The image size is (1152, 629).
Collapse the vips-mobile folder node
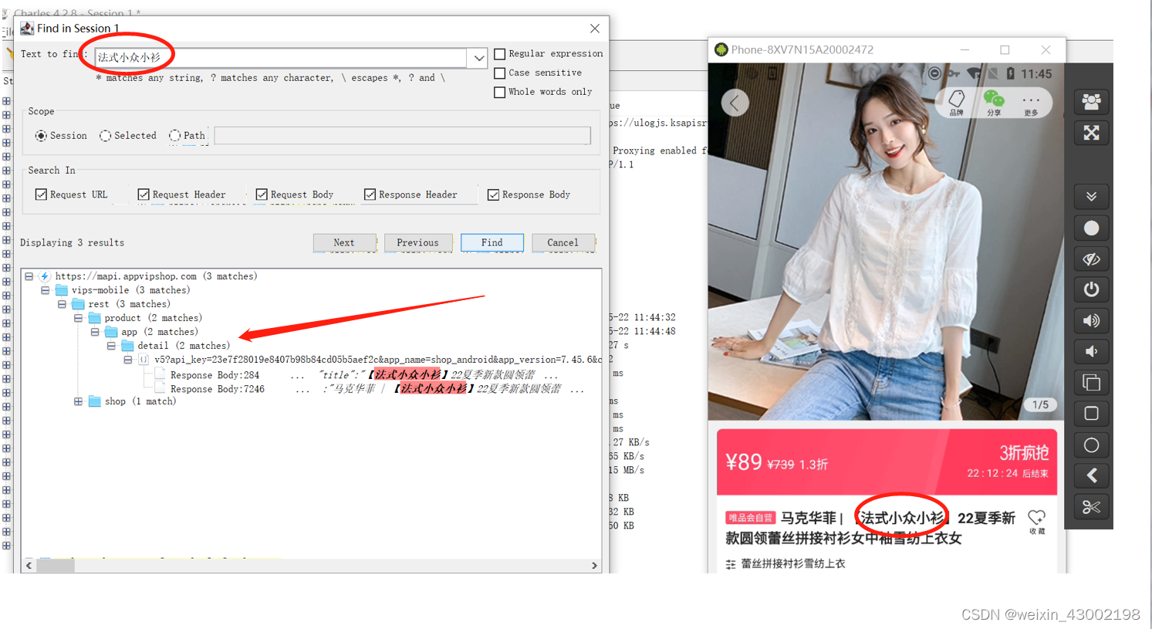point(45,290)
